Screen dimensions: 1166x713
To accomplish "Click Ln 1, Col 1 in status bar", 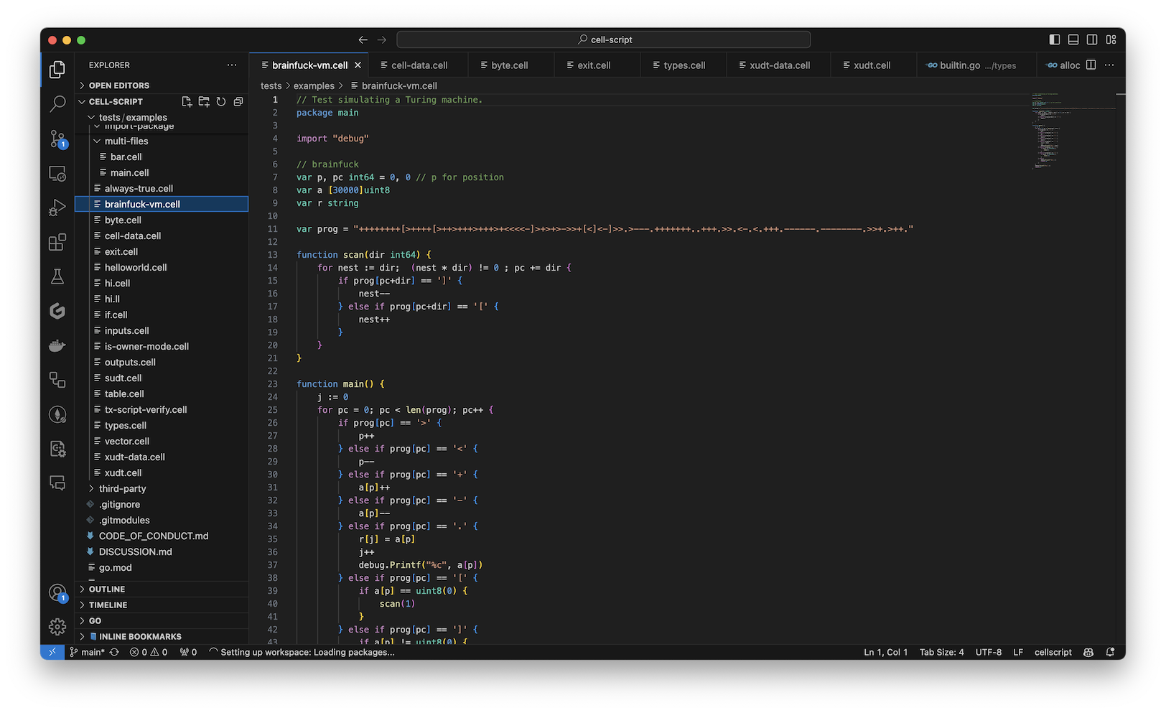I will tap(885, 652).
